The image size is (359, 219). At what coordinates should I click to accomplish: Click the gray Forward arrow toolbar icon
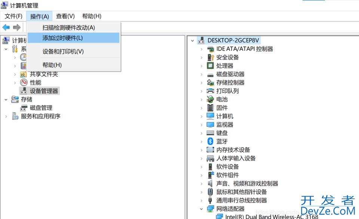(17, 28)
